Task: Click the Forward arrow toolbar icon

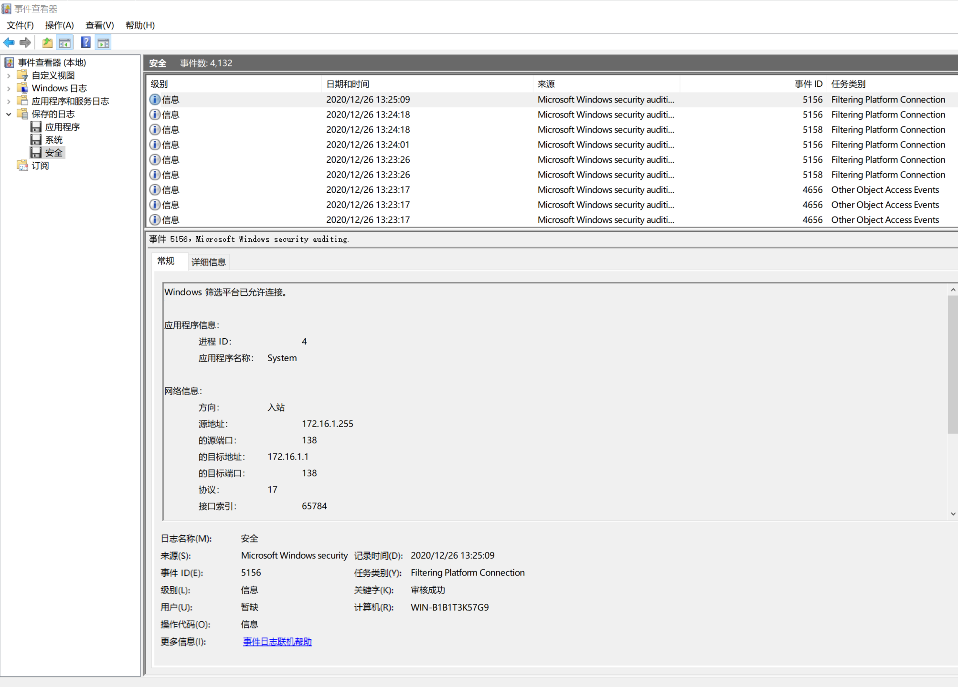Action: coord(25,43)
